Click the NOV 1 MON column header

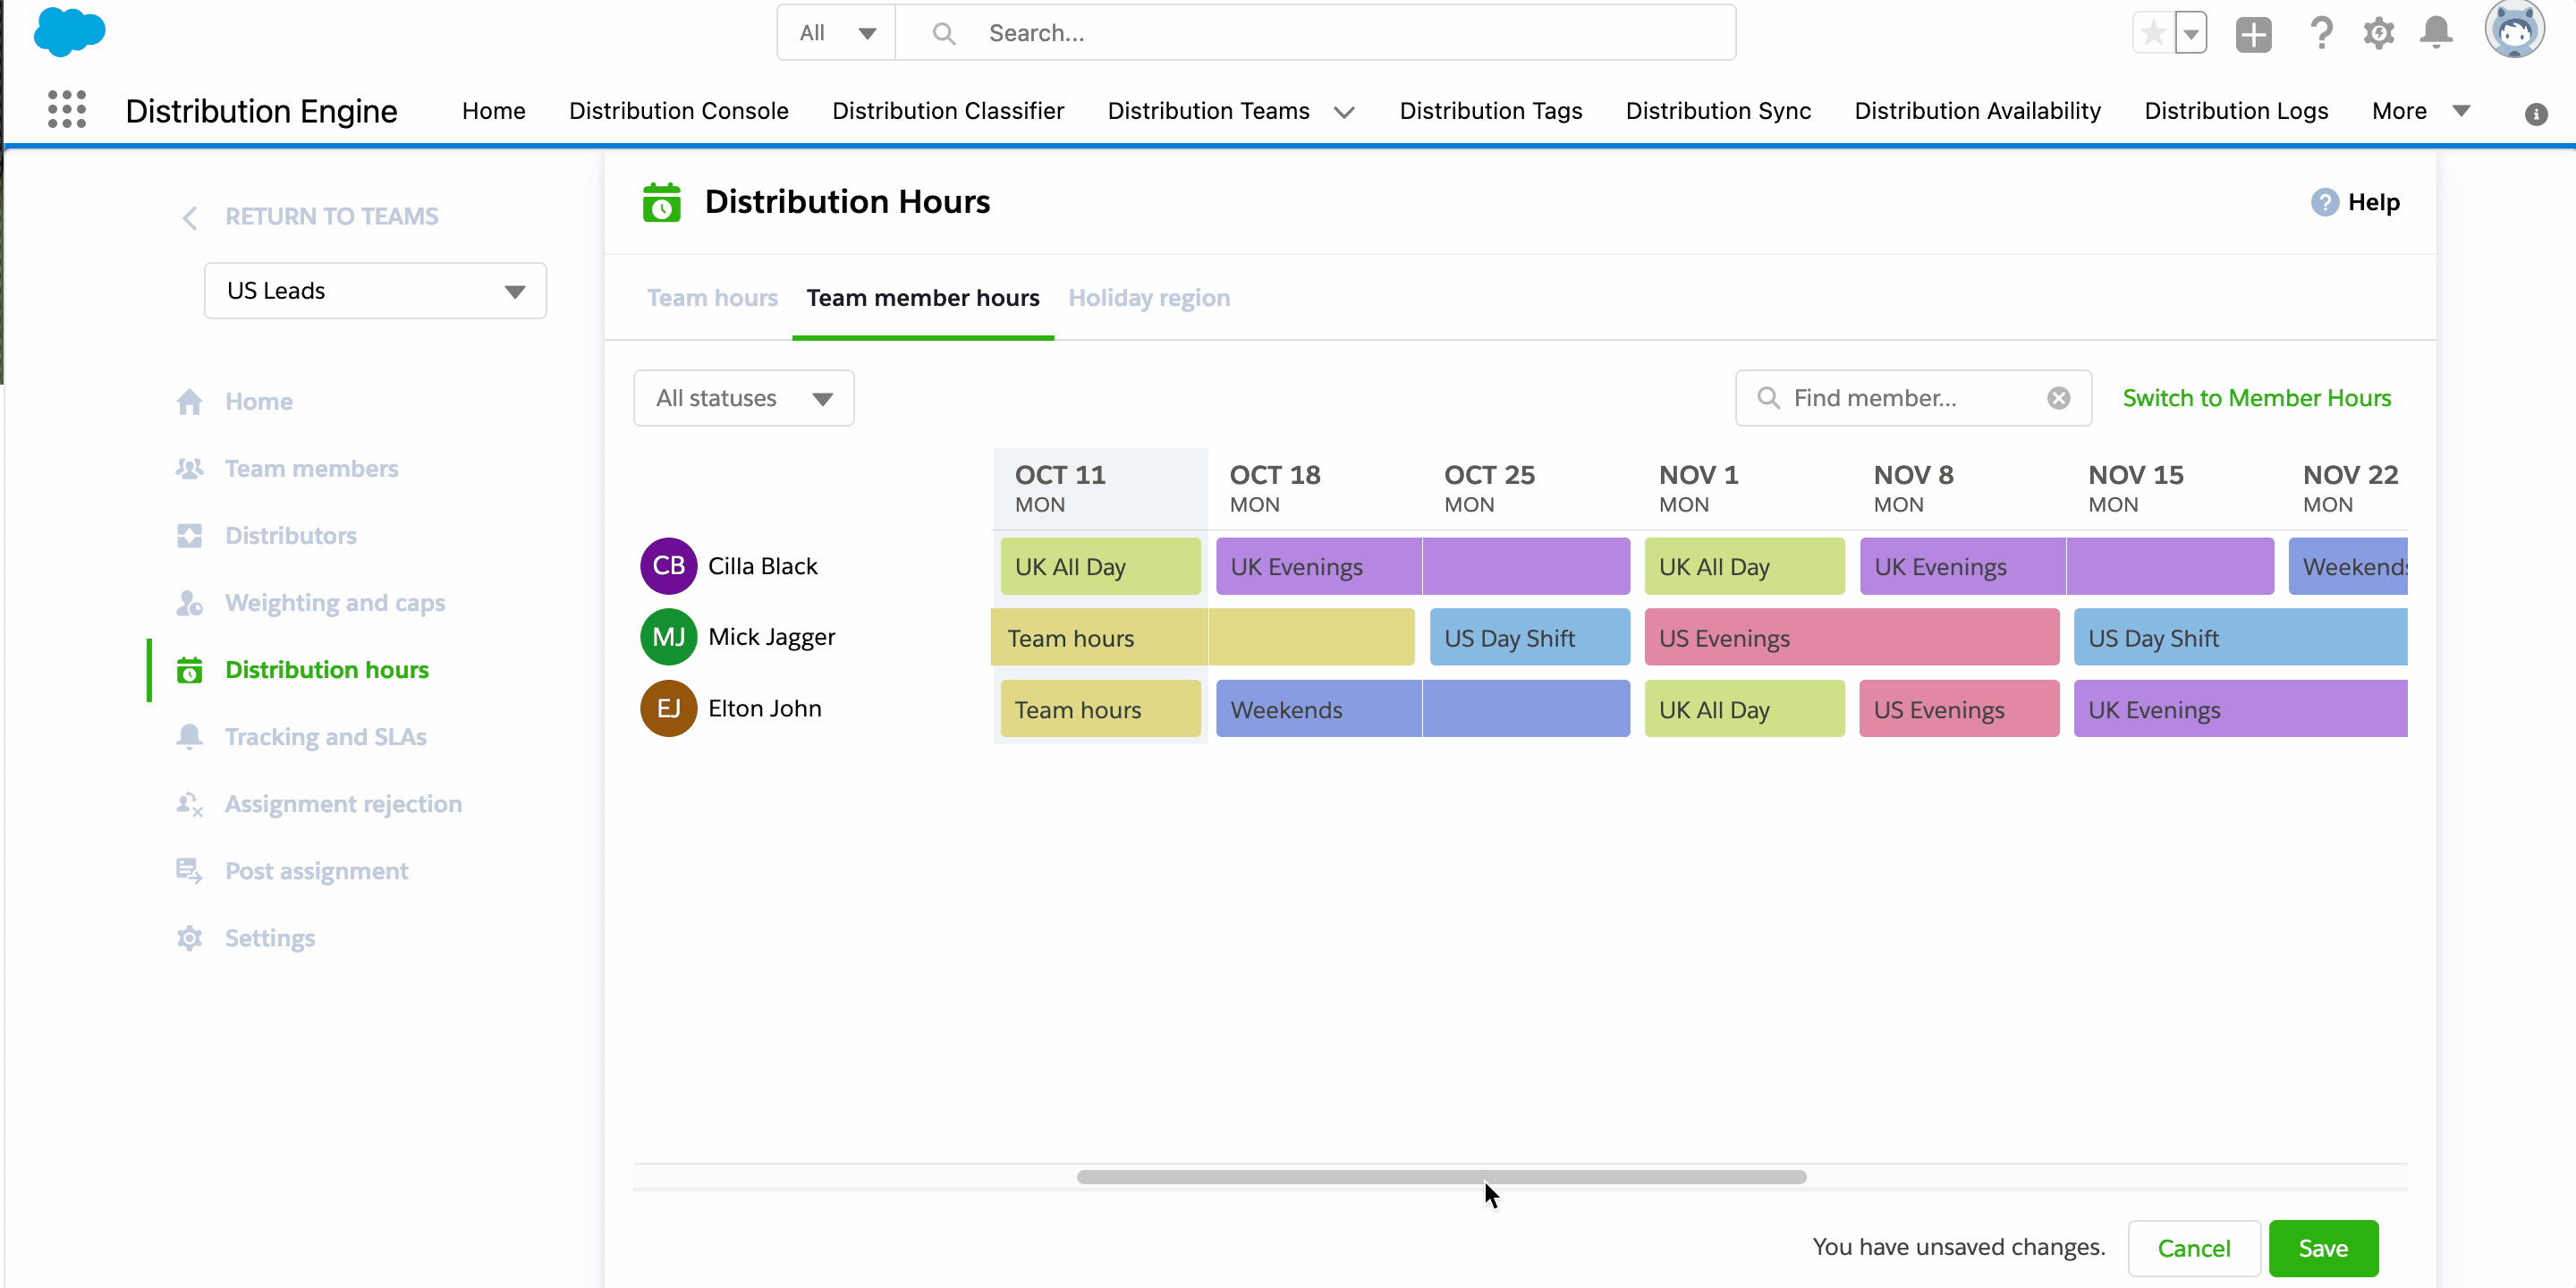tap(1745, 488)
